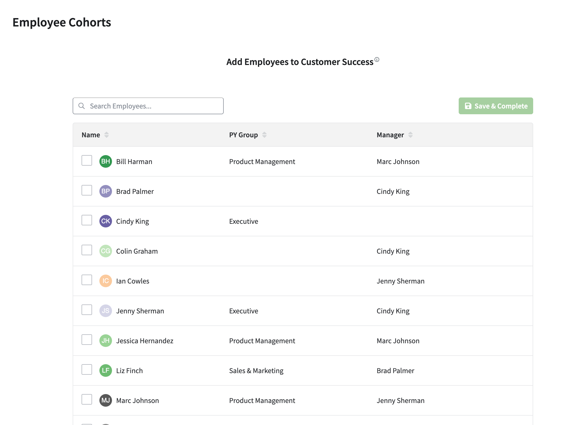Click Brad Palmer's BP avatar icon
The image size is (567, 425).
click(105, 191)
